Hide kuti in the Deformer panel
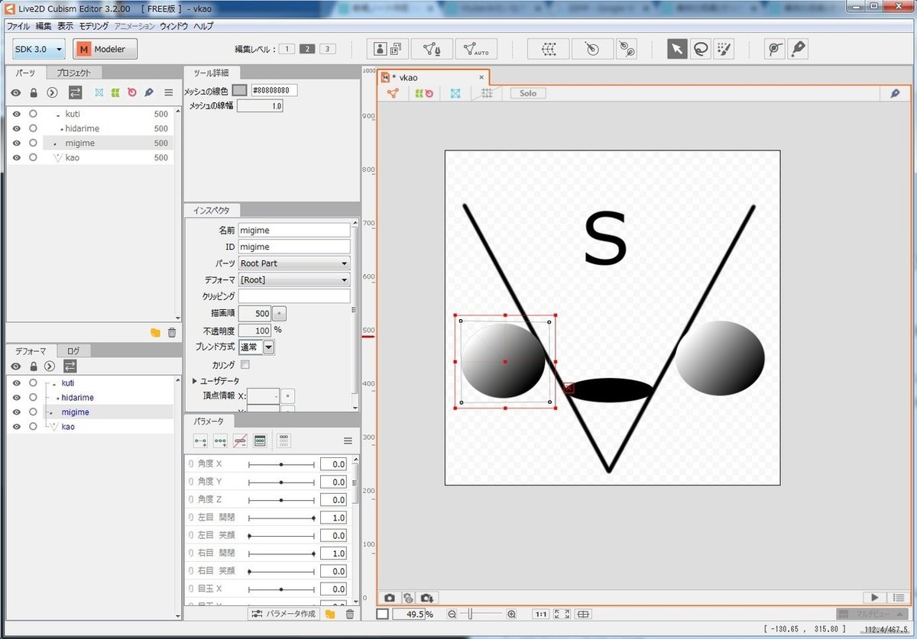This screenshot has height=639, width=917. (x=16, y=382)
